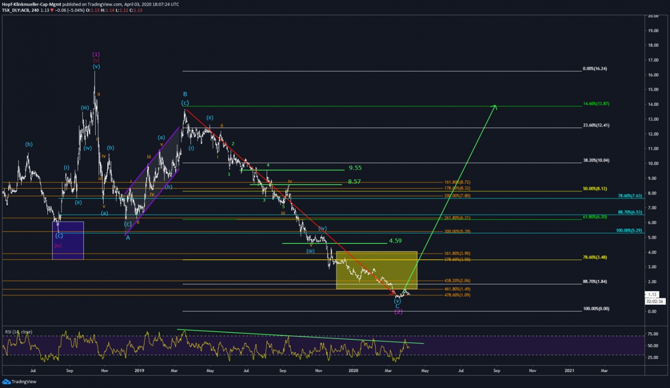Select the cyan 78.60%(7.63) Fibonacci label
This screenshot has width=670, height=388.
tap(630, 195)
